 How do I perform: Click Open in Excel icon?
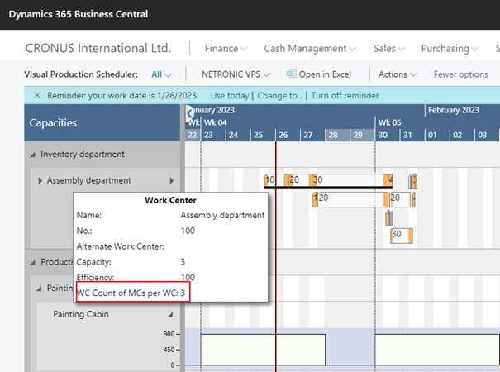pyautogui.click(x=291, y=74)
